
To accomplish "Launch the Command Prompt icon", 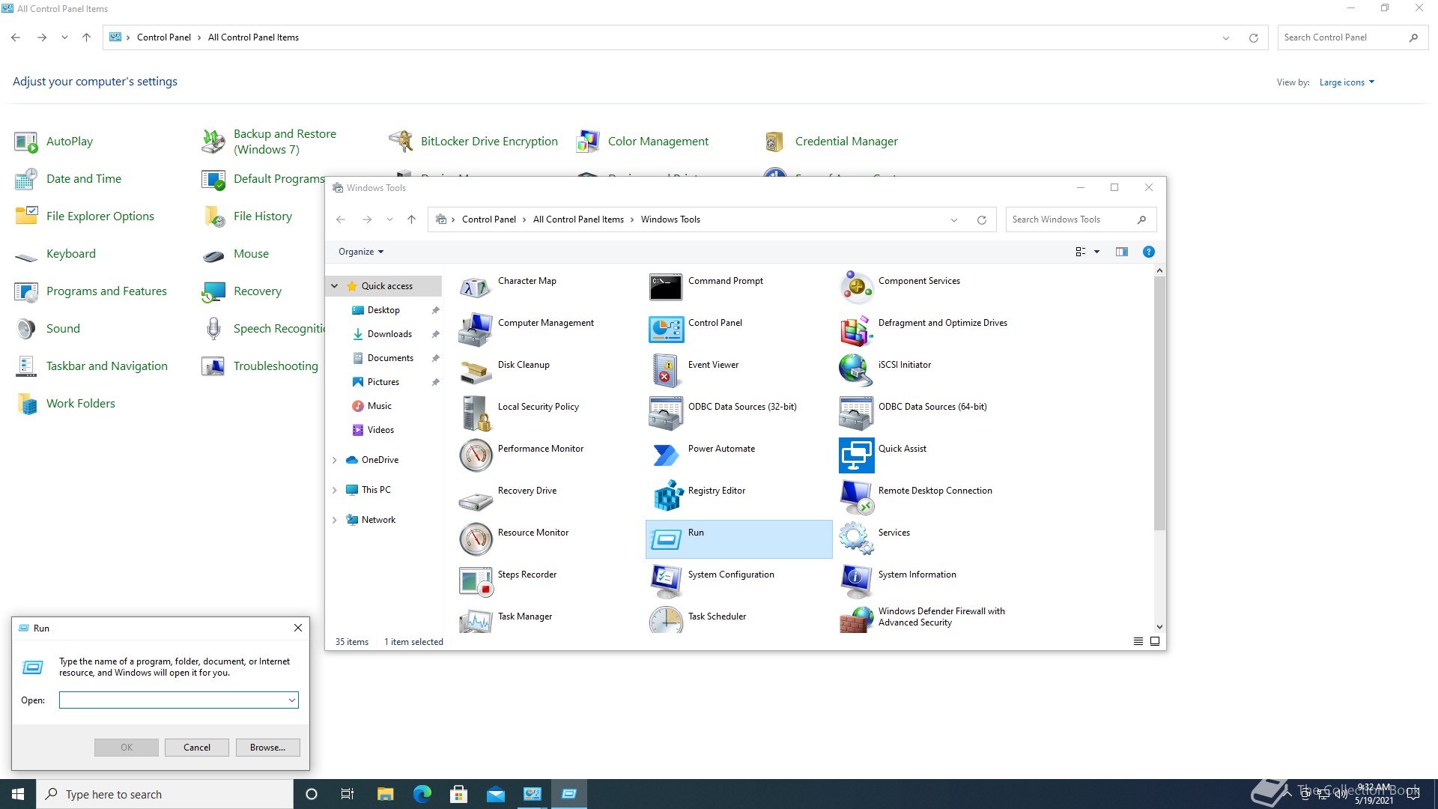I will pyautogui.click(x=666, y=287).
